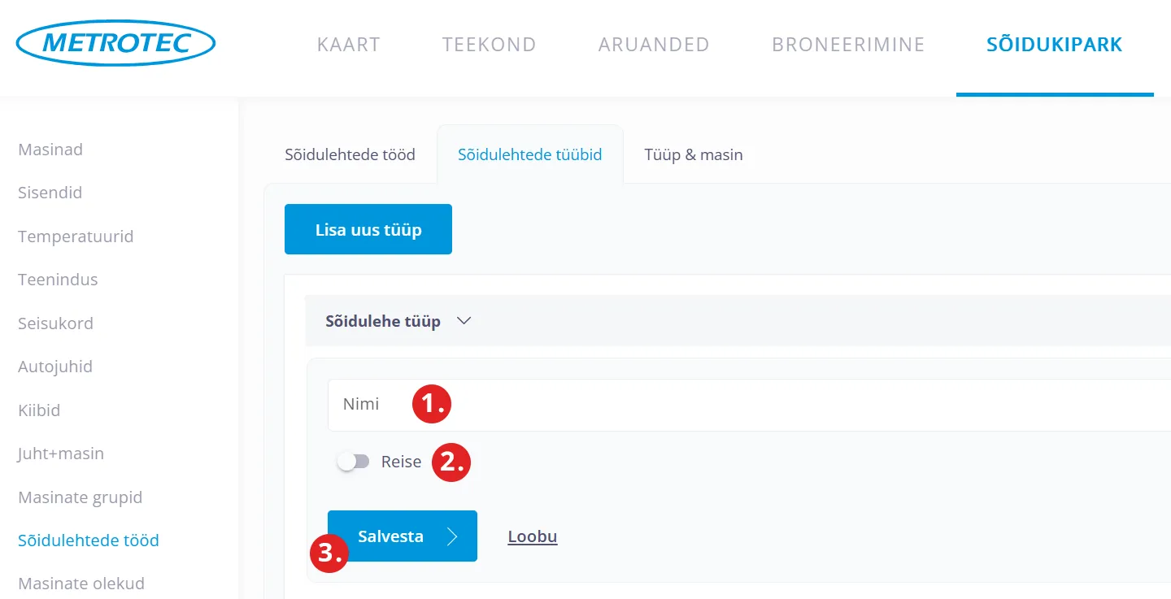The width and height of the screenshot is (1171, 599).
Task: Open Masinate grupid sidebar item
Action: point(80,497)
